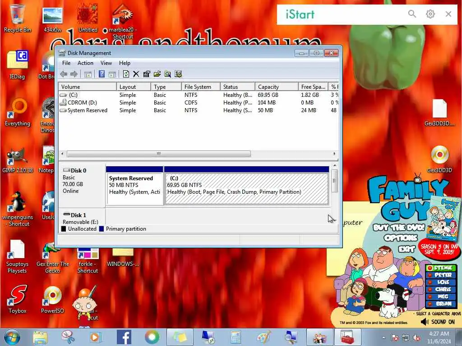Click the disk pane vertical scrollbar thumb
Viewport: 462px width, 346px height.
pos(334,181)
